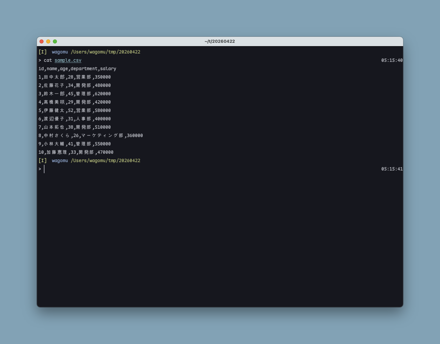Click the [I] mode indicator in first prompt

click(x=43, y=52)
